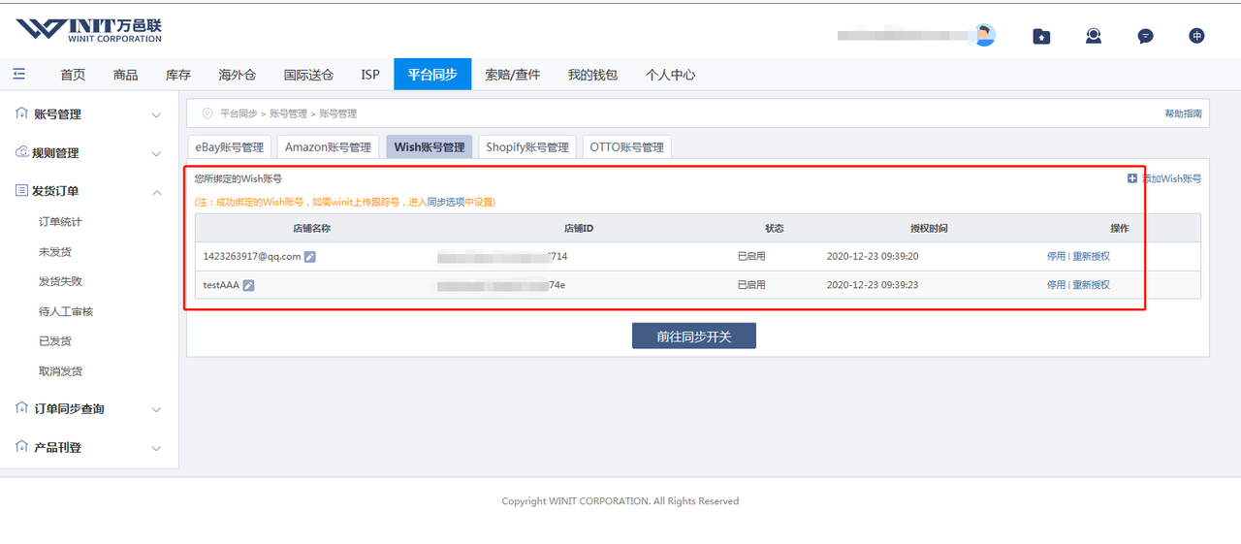
Task: Click 重新授权 for 1423263917@qq.com store
Action: pyautogui.click(x=1091, y=257)
